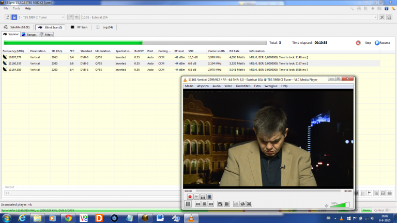Toggle loop mode in VLC
Image resolution: width=397 pixels, height=223 pixels.
coord(242,204)
